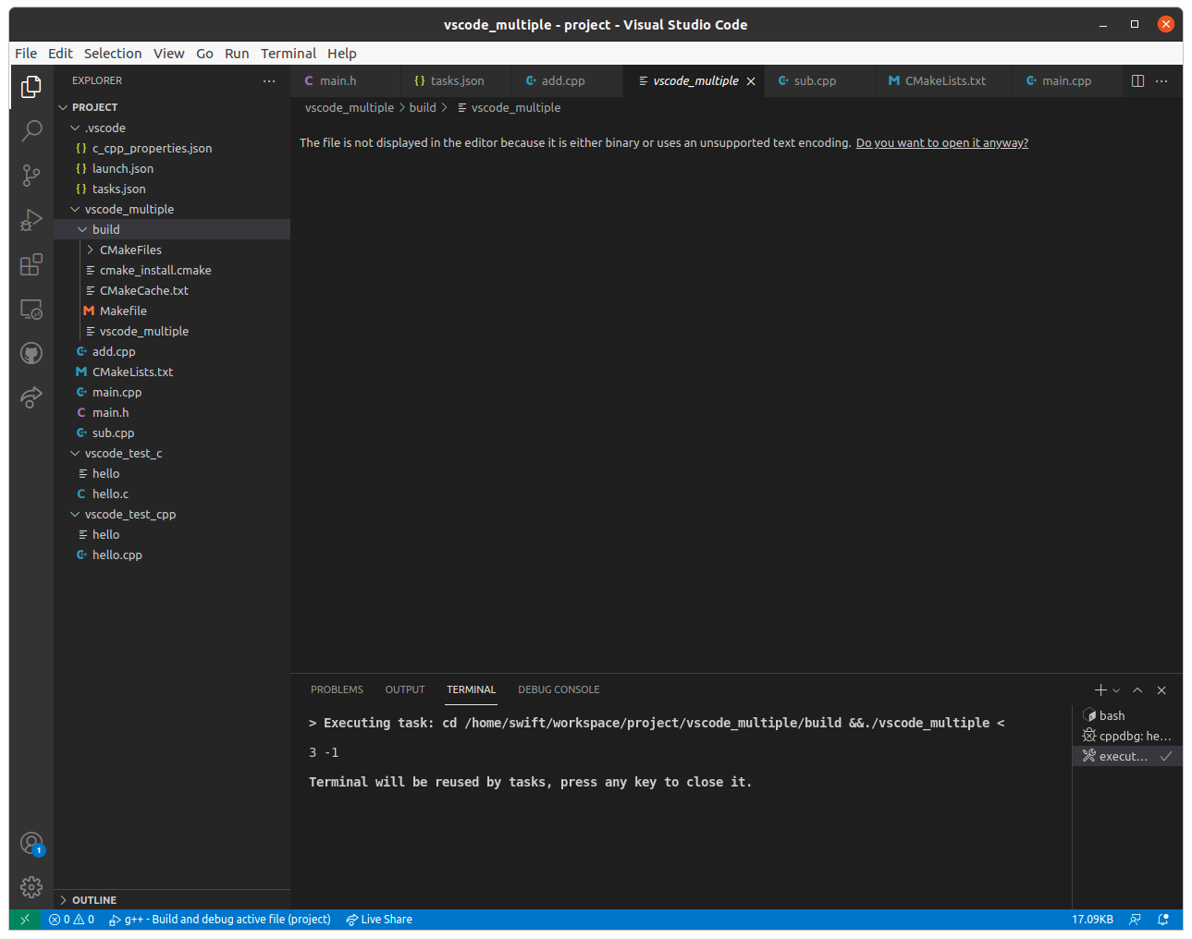
Task: Collapse the build folder
Action: coord(172,229)
